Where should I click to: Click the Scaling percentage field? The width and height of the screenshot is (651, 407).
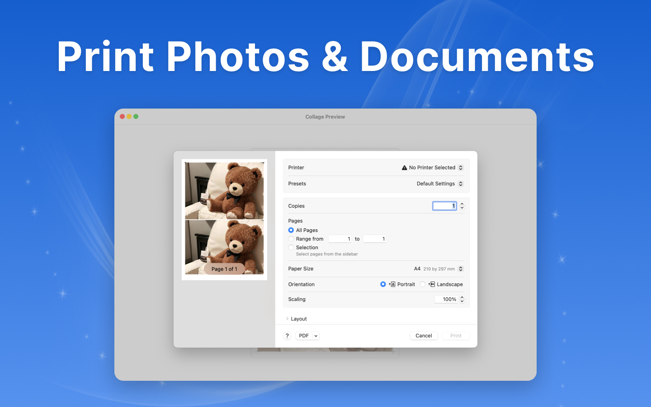[446, 299]
